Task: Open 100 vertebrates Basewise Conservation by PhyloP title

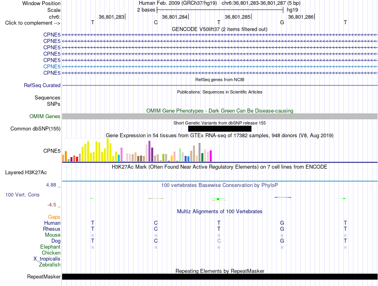Action: (x=220, y=185)
